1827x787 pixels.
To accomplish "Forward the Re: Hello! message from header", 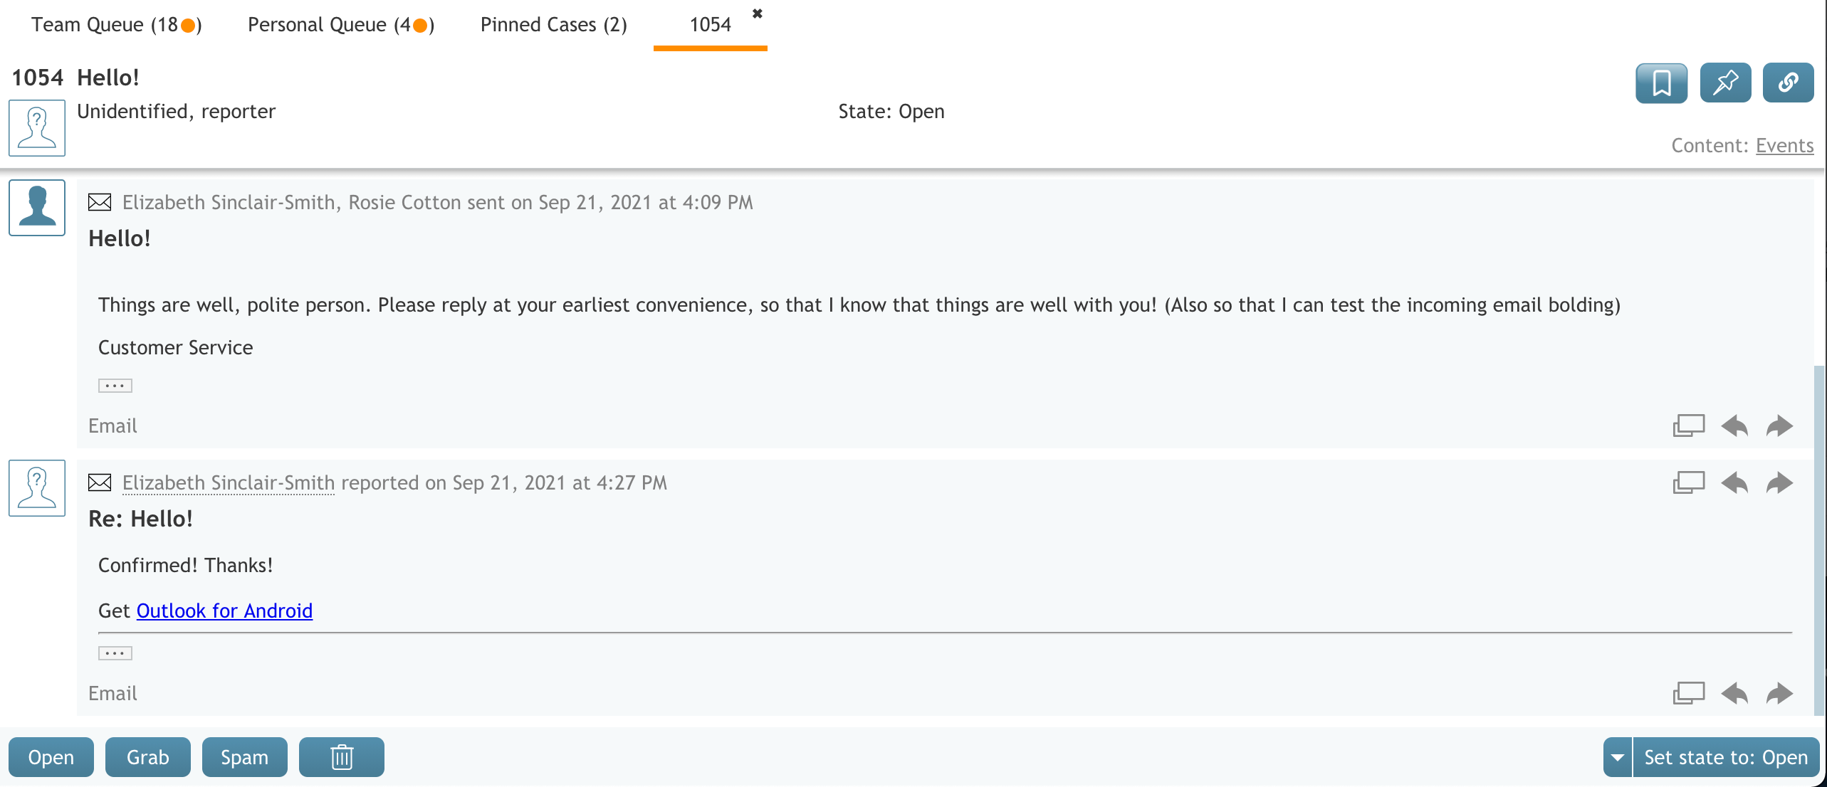I will click(x=1779, y=483).
